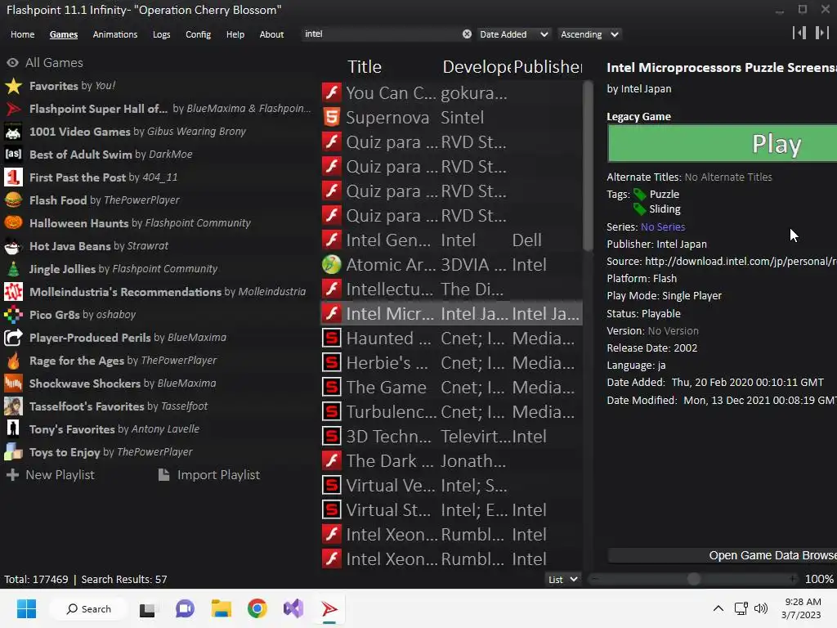Select the Pico Gr8s playlist icon
Viewport: 837px width, 628px height.
tap(13, 315)
